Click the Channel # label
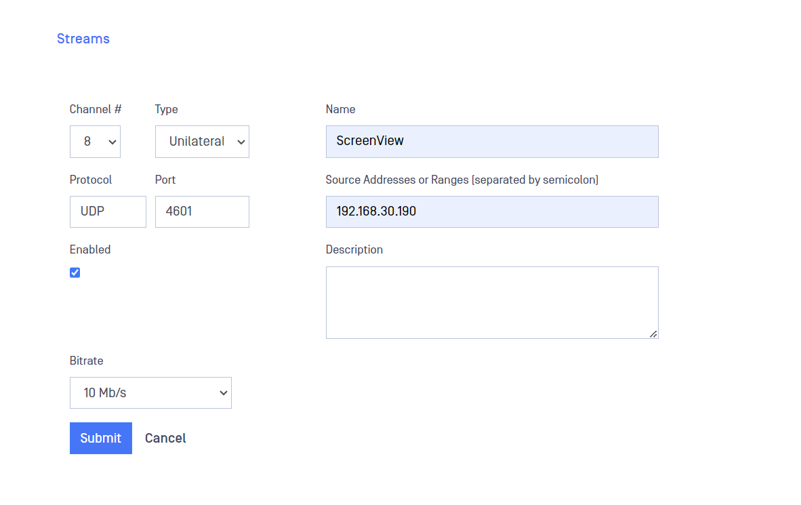Screen dimensions: 801x505 point(96,109)
